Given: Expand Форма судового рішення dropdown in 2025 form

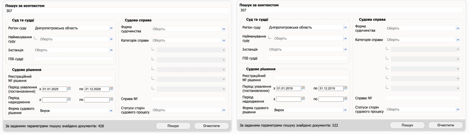Looking at the screenshot, I should (x=111, y=110).
